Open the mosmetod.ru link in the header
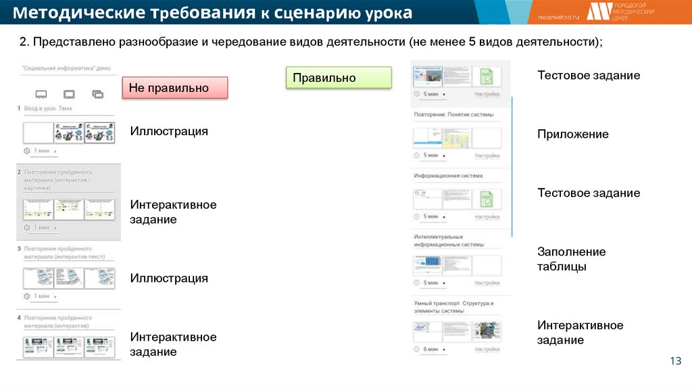Screen dimensions: 692x388 point(557,17)
